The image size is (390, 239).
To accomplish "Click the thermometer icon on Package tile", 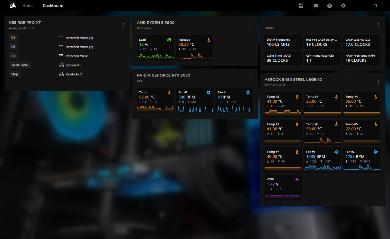I will pyautogui.click(x=209, y=40).
